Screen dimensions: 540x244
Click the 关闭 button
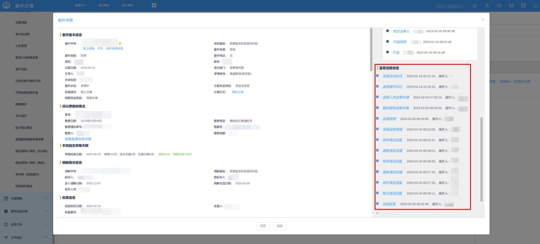pos(279,226)
